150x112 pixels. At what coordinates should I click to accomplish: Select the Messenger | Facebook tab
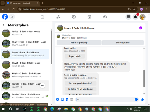pos(22,3)
